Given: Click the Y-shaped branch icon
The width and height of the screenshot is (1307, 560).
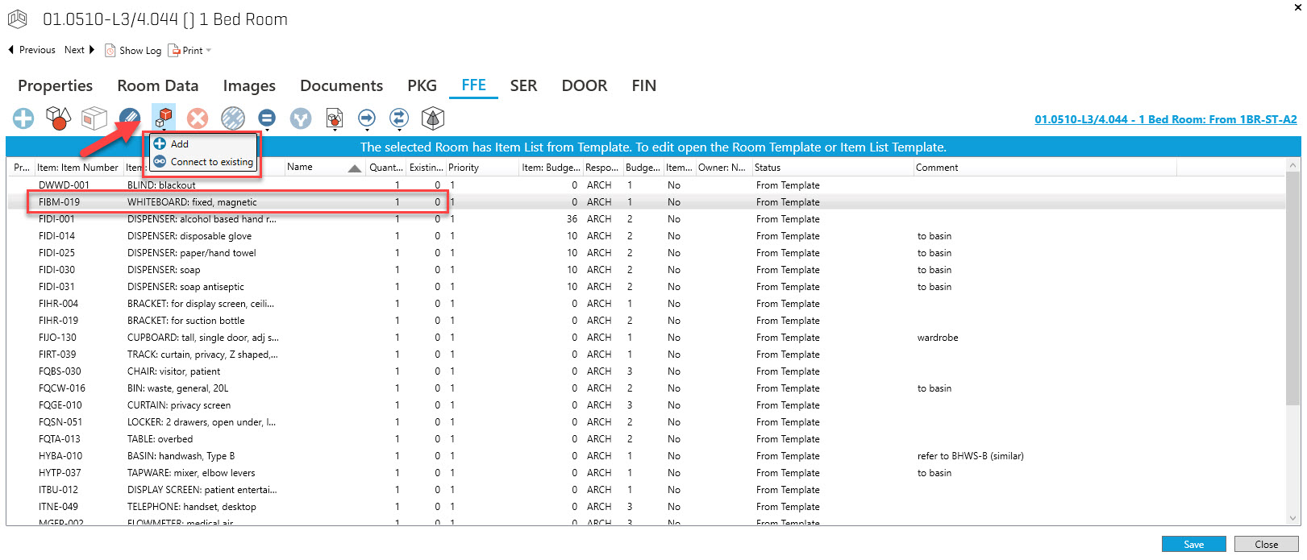Looking at the screenshot, I should pos(301,118).
